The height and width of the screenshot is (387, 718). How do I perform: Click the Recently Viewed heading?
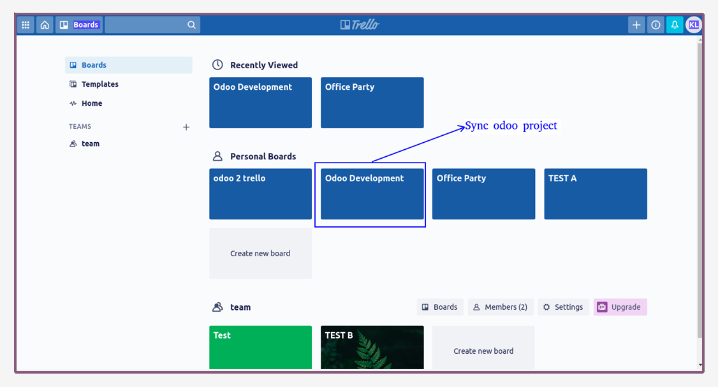coord(264,65)
